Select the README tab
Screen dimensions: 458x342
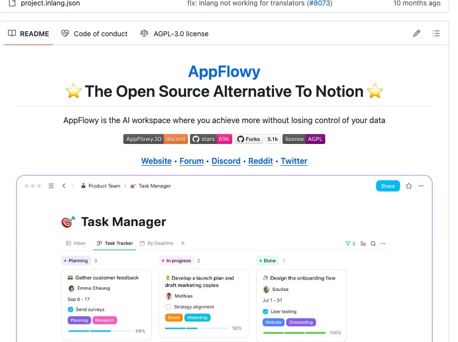[x=29, y=34]
